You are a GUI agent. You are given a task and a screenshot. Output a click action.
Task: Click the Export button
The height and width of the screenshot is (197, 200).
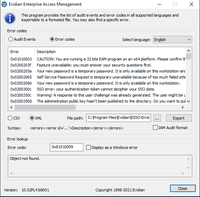179,118
